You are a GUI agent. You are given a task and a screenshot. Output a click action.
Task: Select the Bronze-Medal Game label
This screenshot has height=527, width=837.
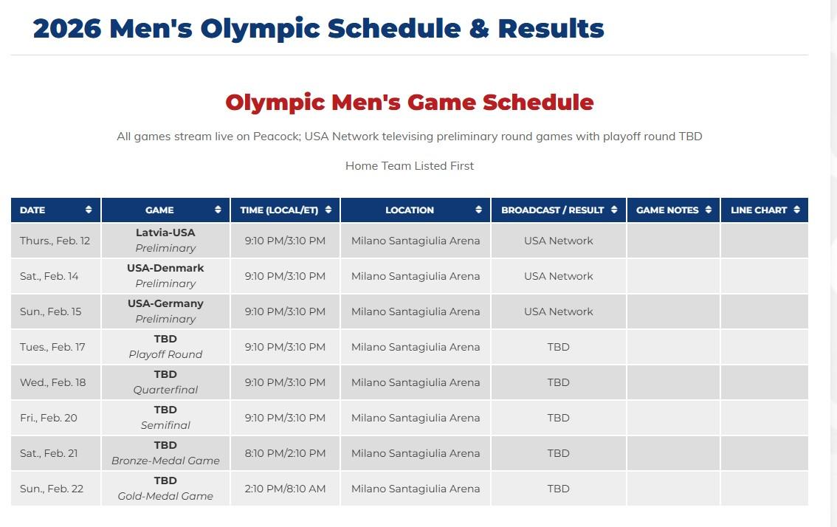[x=165, y=461]
